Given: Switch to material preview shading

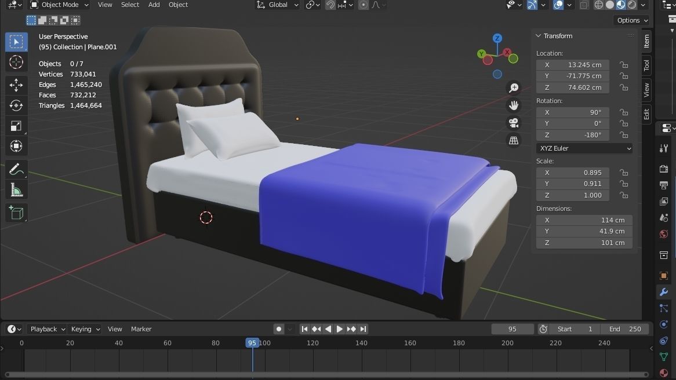Looking at the screenshot, I should (621, 5).
